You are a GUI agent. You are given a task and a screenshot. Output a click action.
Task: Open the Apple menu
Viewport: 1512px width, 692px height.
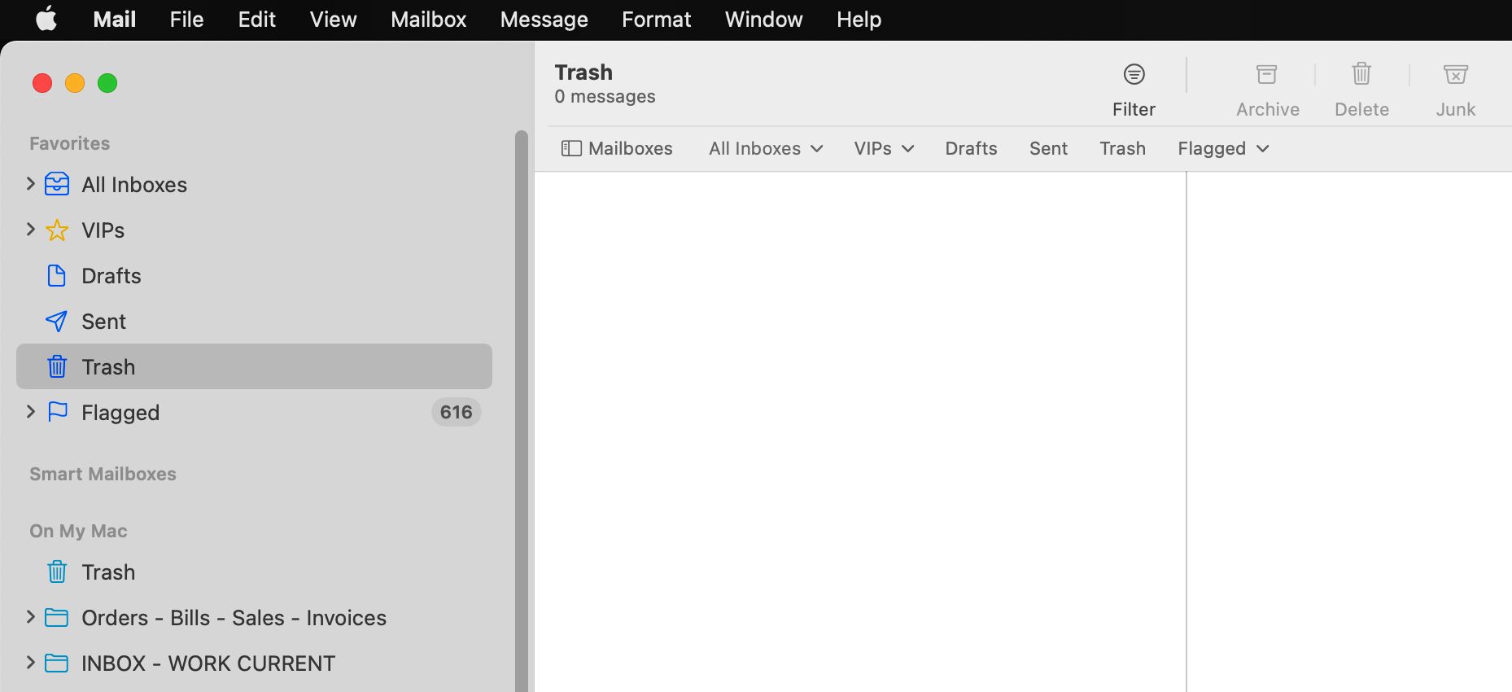[x=46, y=19]
